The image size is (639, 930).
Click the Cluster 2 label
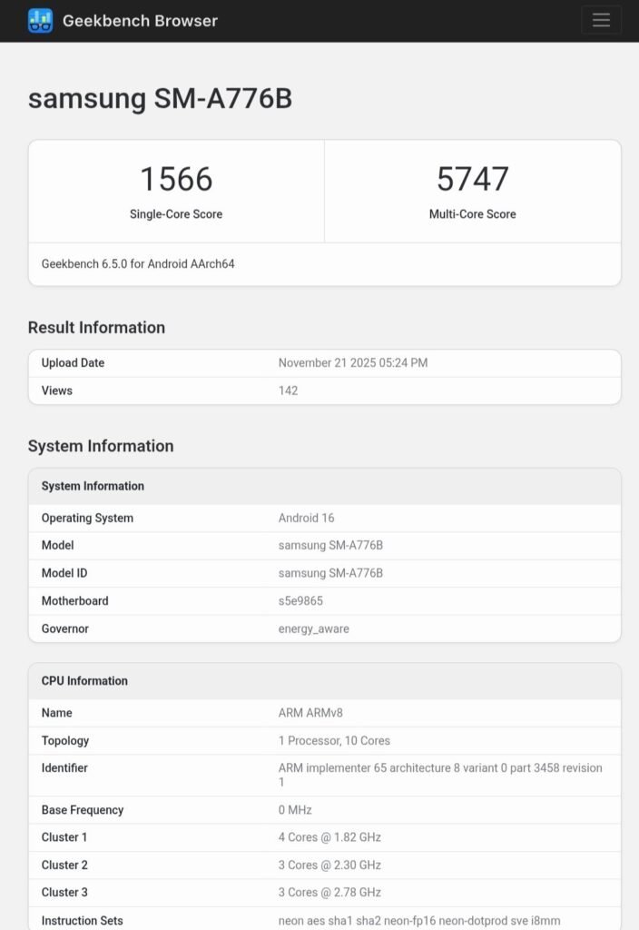(x=64, y=866)
